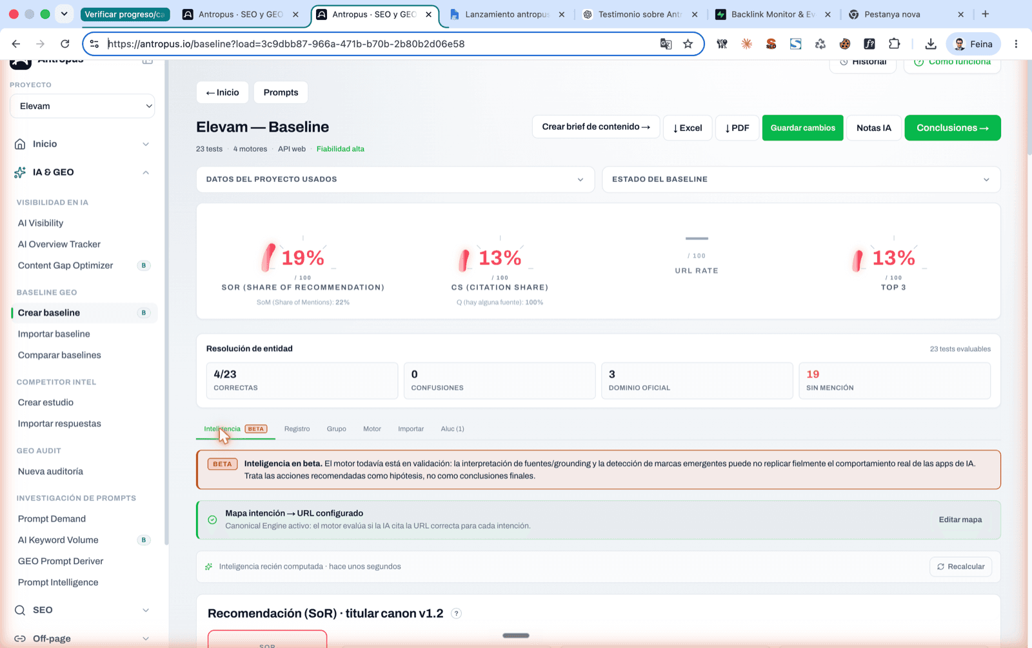Open Nueva auditoría in sidebar

tap(50, 472)
